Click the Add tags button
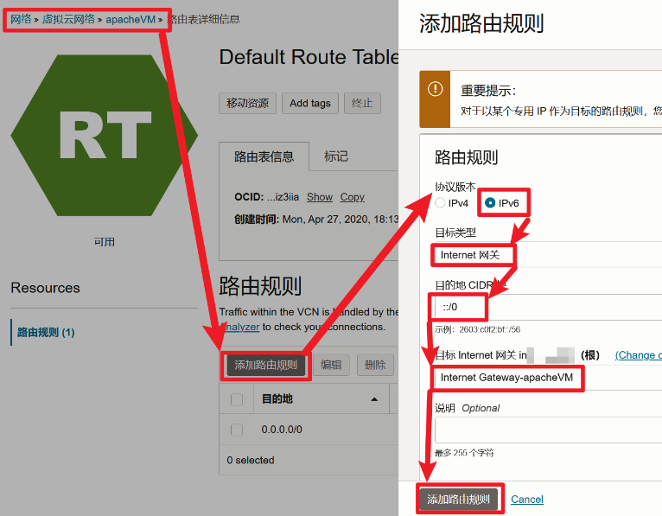662x516 pixels. click(x=309, y=103)
